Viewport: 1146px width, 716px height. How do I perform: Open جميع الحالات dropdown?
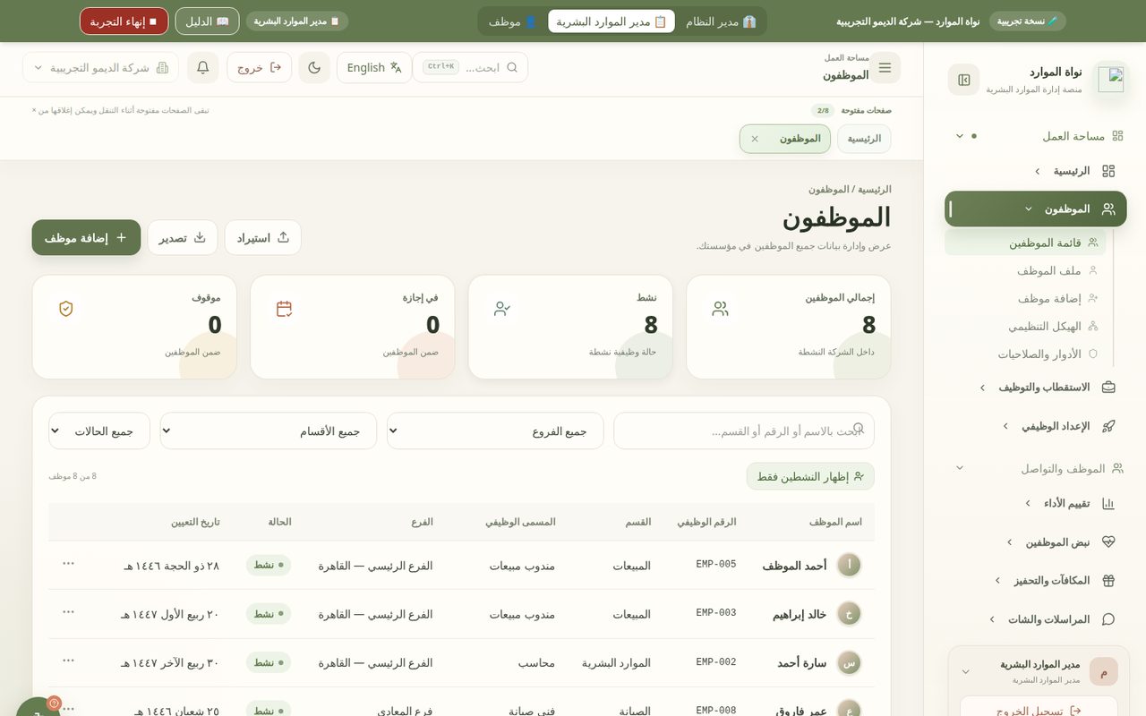point(99,430)
